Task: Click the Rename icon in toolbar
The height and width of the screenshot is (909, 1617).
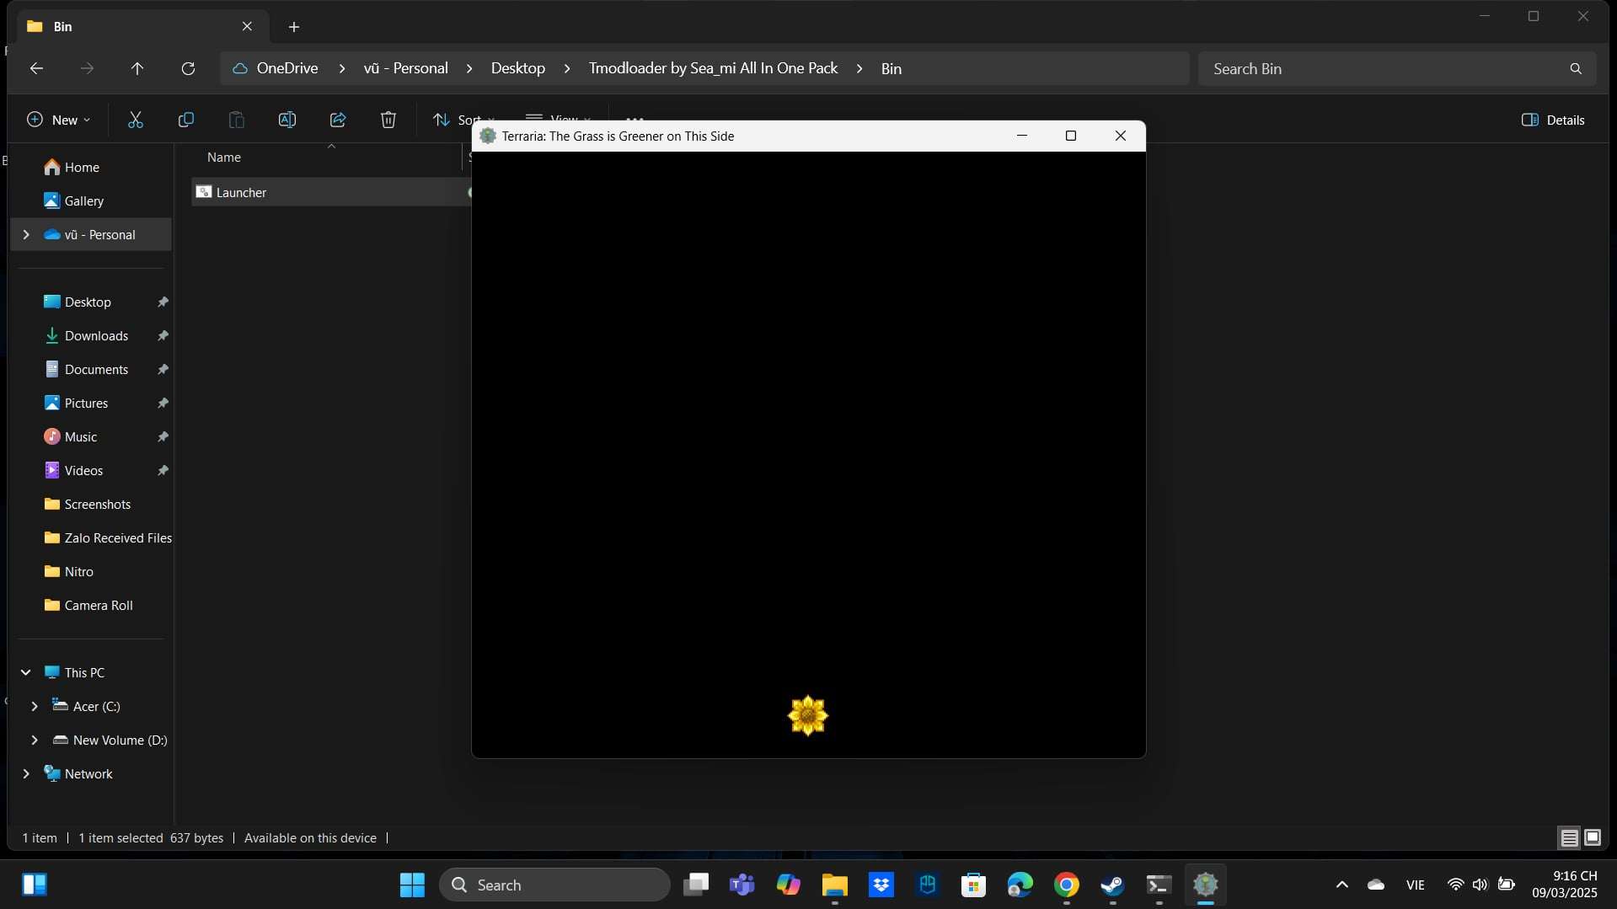Action: click(286, 120)
